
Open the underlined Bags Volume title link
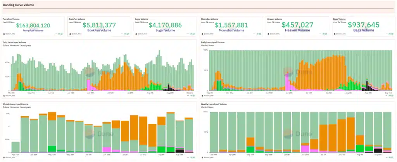(340, 19)
